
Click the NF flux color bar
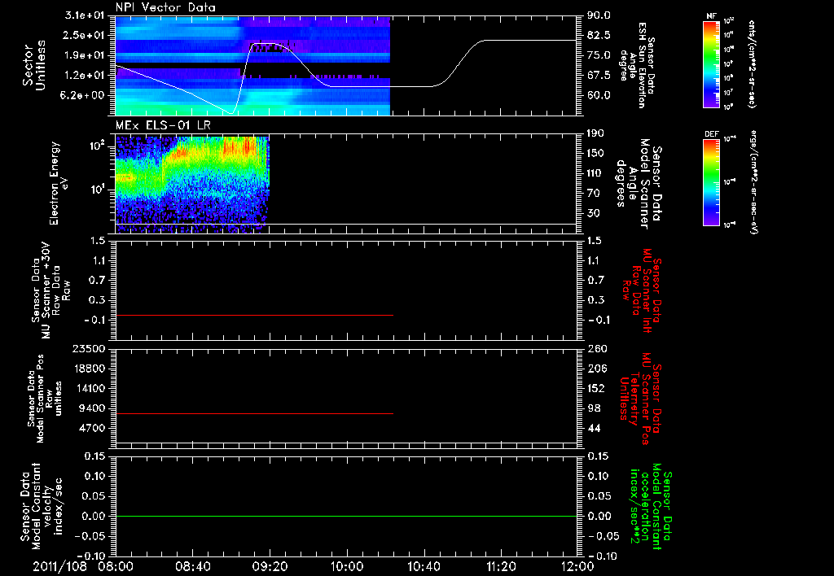(x=711, y=64)
